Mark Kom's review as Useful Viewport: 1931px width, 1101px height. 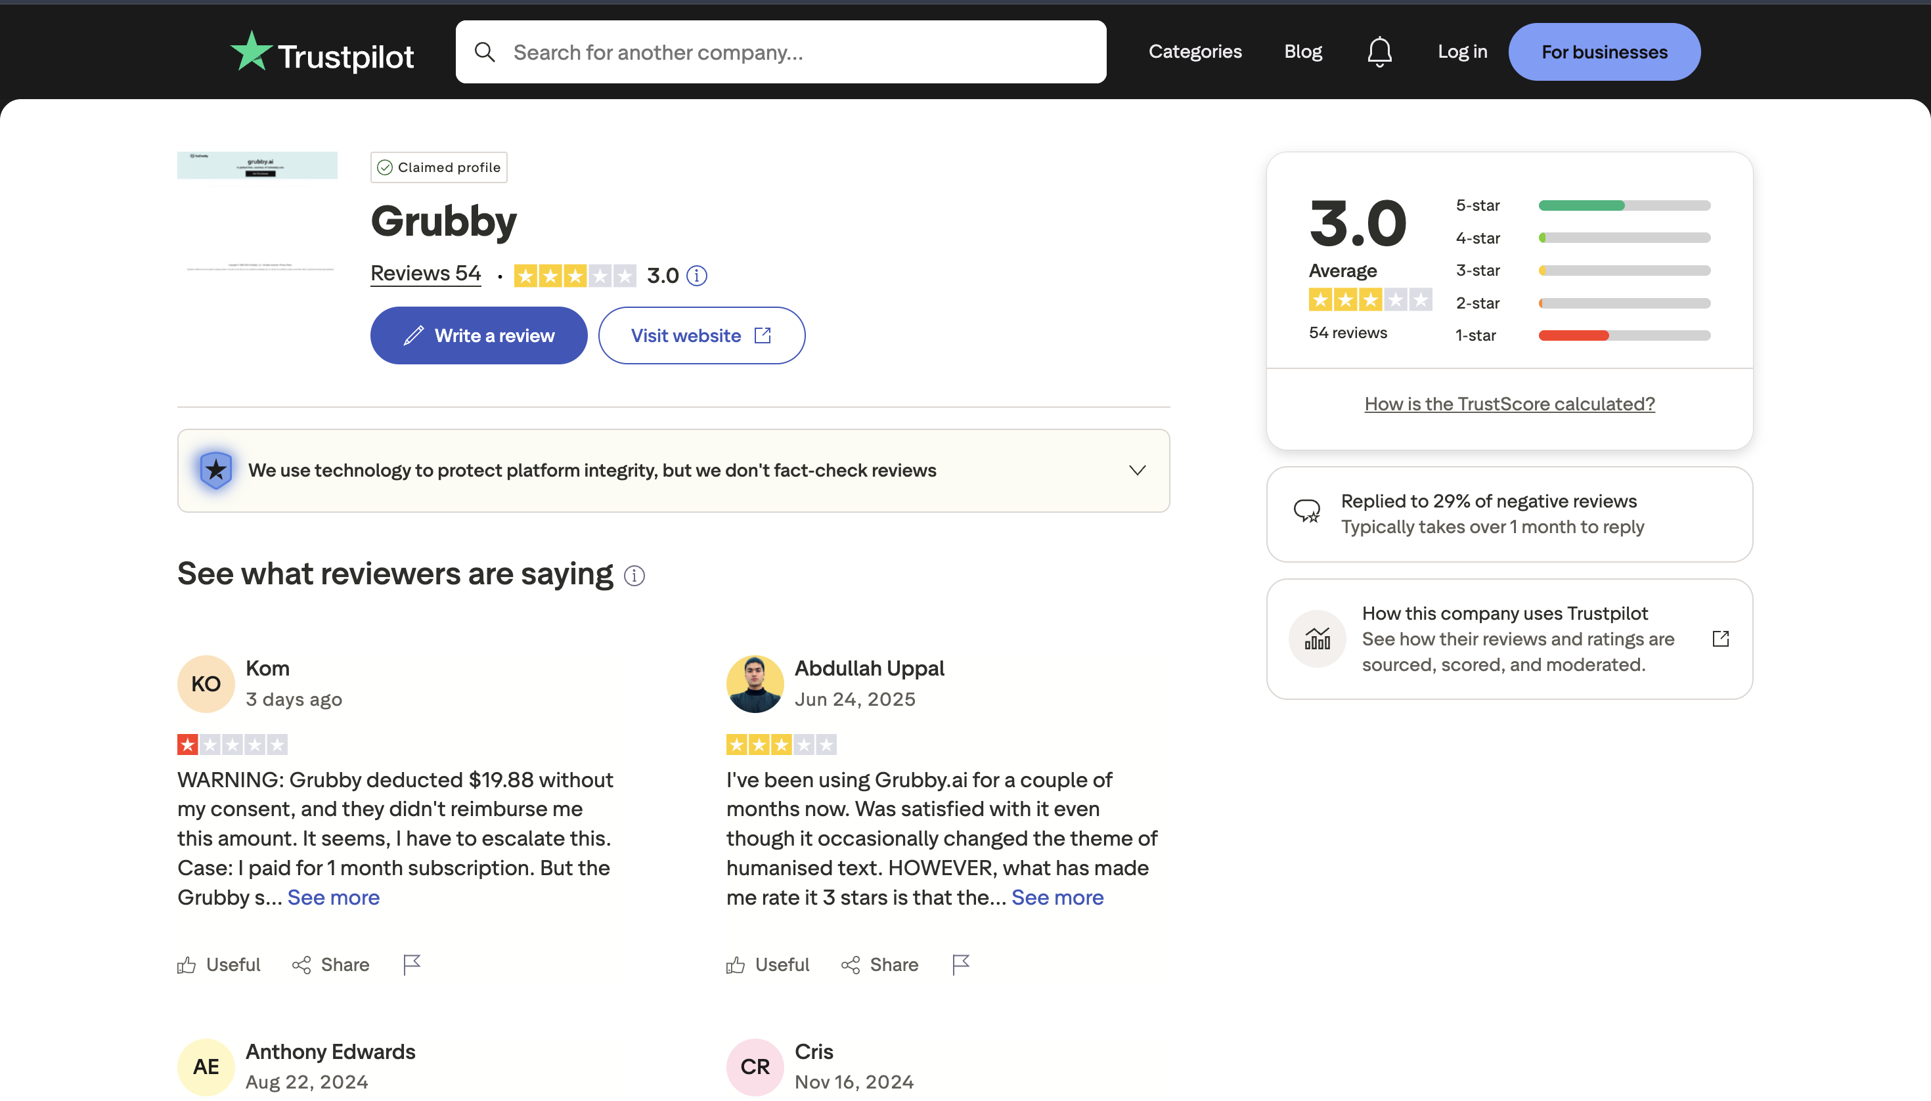[218, 964]
